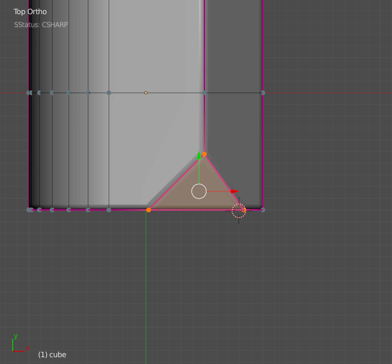Select the gray vertex at the mesh's bottom-right corner
392x364 pixels.
[263, 210]
